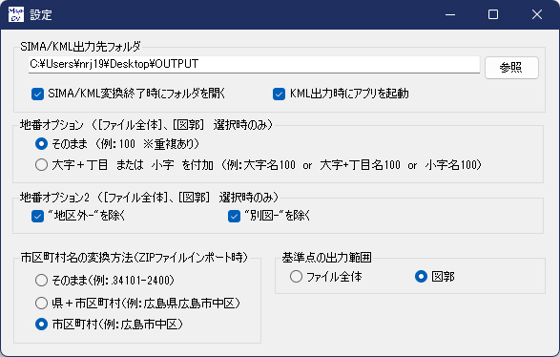This screenshot has width=560, height=357.
Task: Click the app icon in the title bar
Action: pyautogui.click(x=15, y=14)
